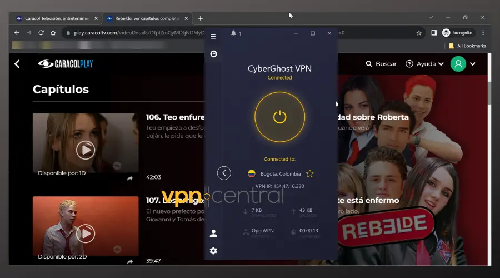Click the Caracol Play back arrow
Viewport: 500px width, 278px height.
17,64
